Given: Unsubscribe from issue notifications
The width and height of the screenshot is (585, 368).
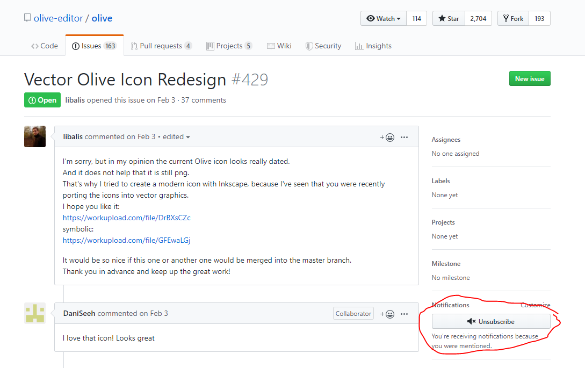Looking at the screenshot, I should click(x=491, y=321).
